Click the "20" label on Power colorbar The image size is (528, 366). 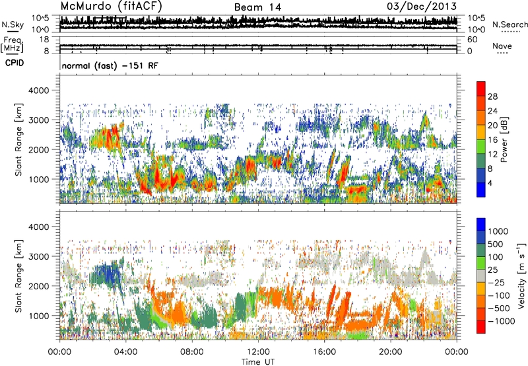pos(492,126)
